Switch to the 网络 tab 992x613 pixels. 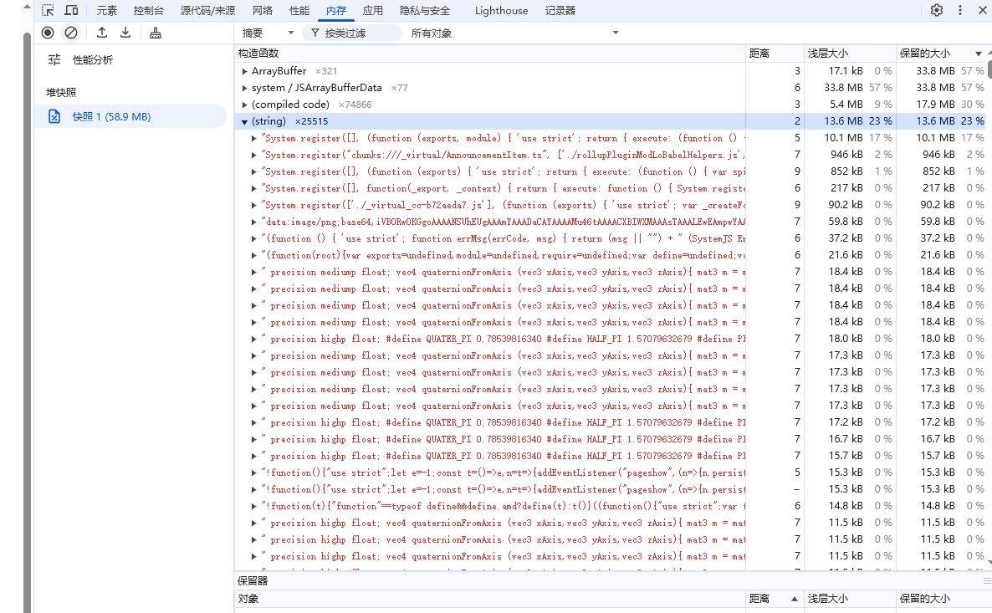(263, 11)
